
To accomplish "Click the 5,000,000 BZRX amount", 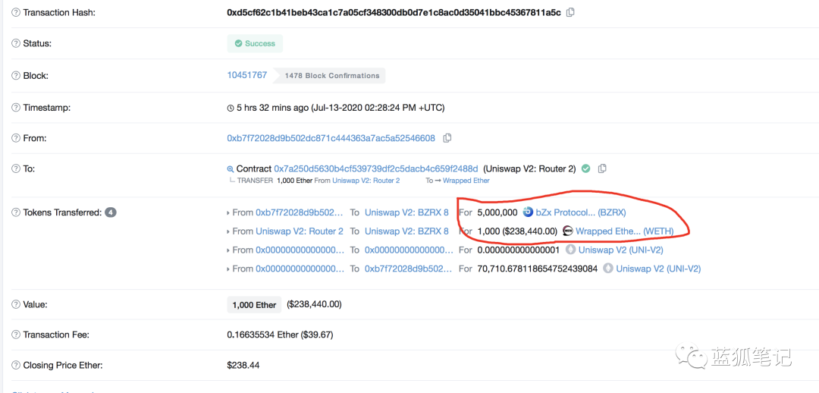I will click(497, 212).
